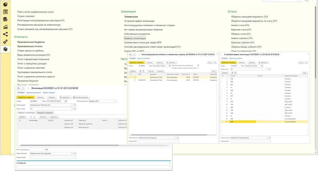Go back in Консолидируемые компании window
The height and width of the screenshot is (171, 318).
[131, 54]
